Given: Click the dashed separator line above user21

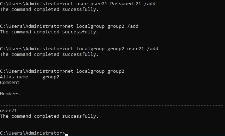Looking at the screenshot, I should [x=112, y=105].
